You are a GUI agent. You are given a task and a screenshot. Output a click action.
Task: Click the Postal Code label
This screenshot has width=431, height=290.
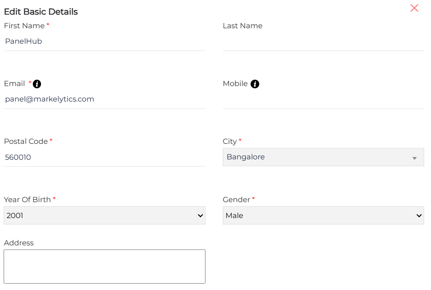[26, 142]
